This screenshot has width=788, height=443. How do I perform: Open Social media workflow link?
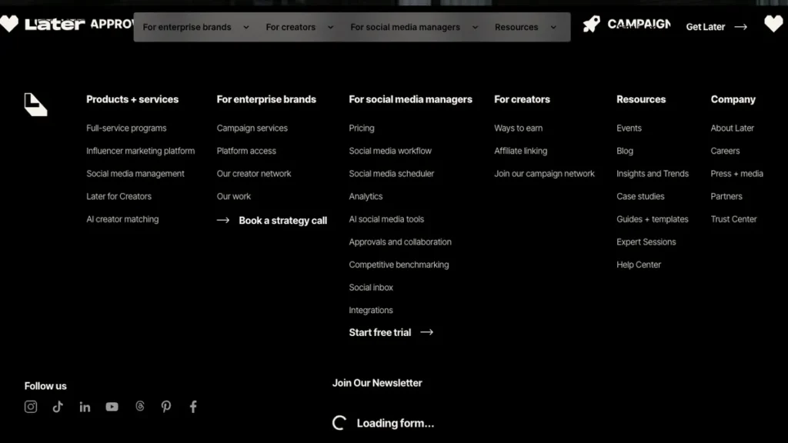point(390,151)
